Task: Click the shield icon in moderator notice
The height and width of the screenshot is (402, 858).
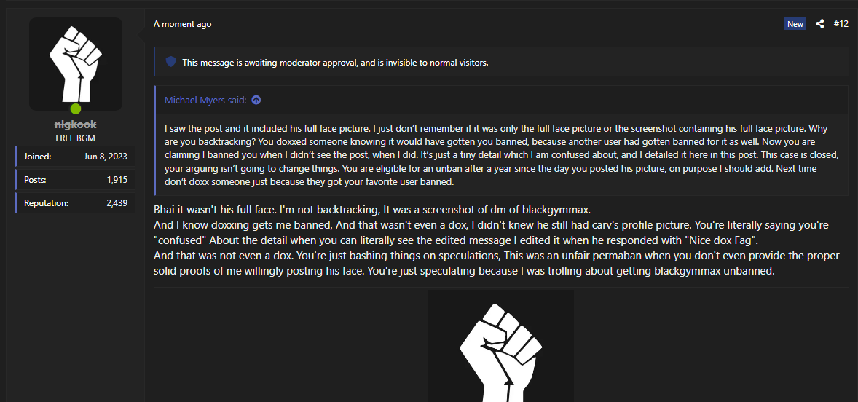Action: pyautogui.click(x=170, y=62)
